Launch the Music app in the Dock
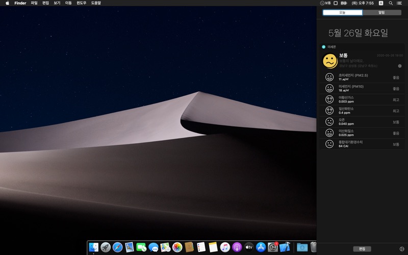This screenshot has height=255, width=408. pos(225,247)
